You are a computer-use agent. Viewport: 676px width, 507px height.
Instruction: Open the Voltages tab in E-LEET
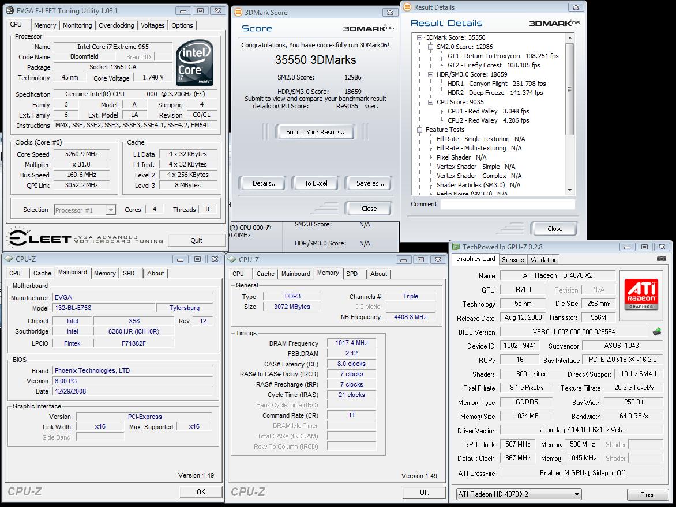pos(153,25)
